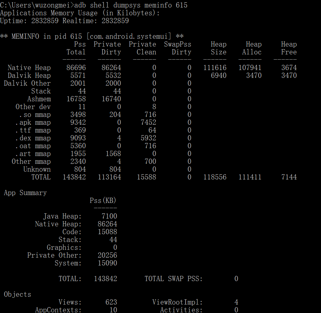
Task: Click the 'Other mmap' Pss value 2340
Action: pos(78,162)
